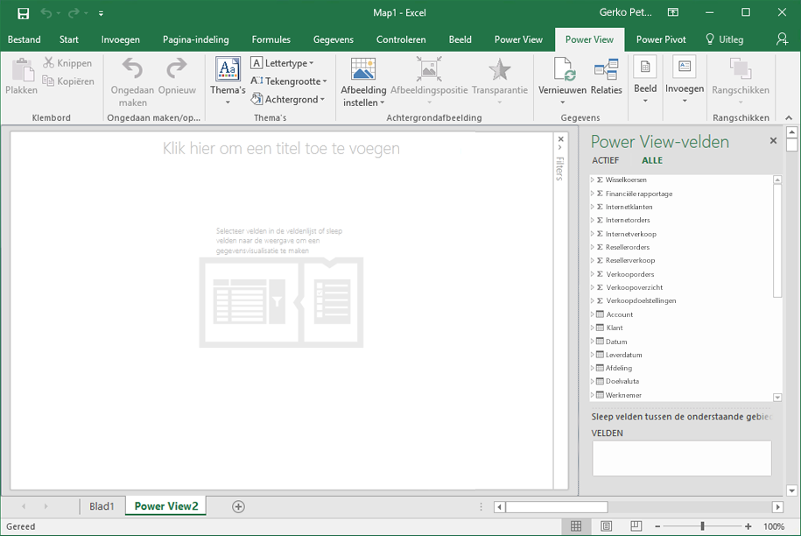Click the share person icon

click(782, 39)
